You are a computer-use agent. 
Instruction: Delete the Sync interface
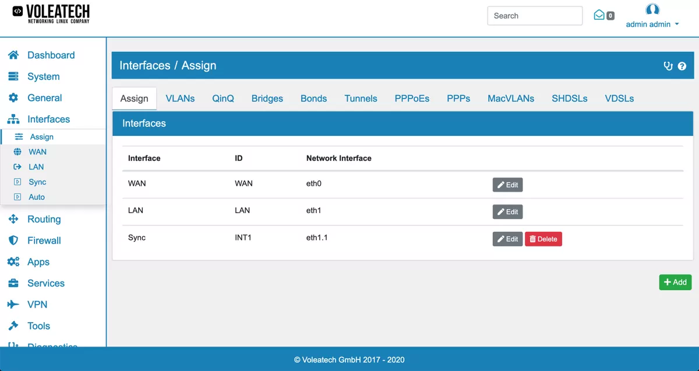pos(543,239)
